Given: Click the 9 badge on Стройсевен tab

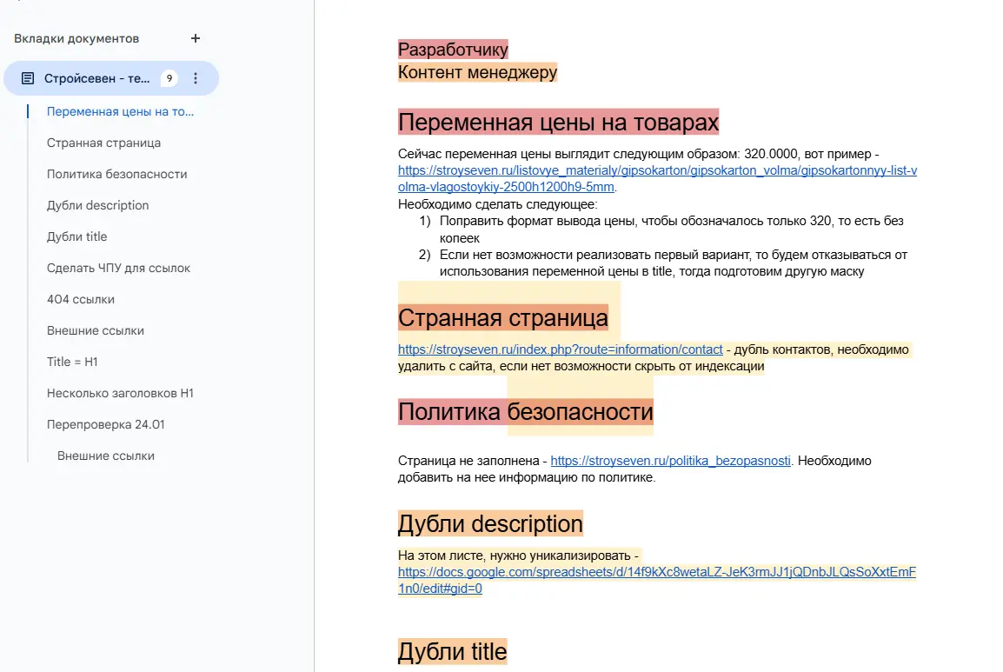Looking at the screenshot, I should tap(169, 78).
